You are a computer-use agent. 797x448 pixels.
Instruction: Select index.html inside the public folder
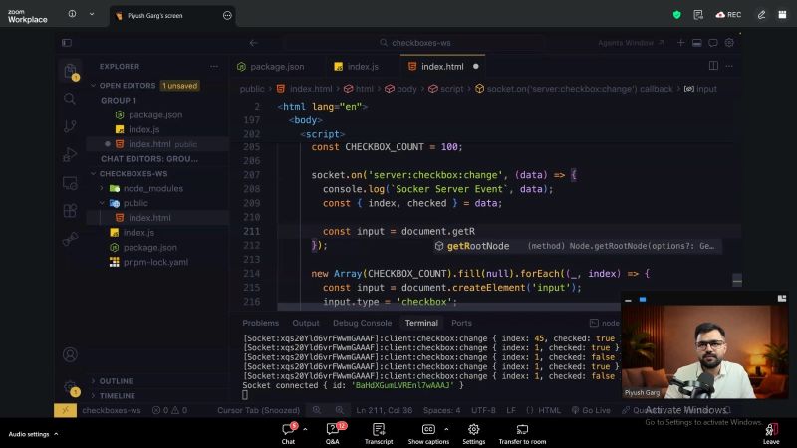[149, 218]
